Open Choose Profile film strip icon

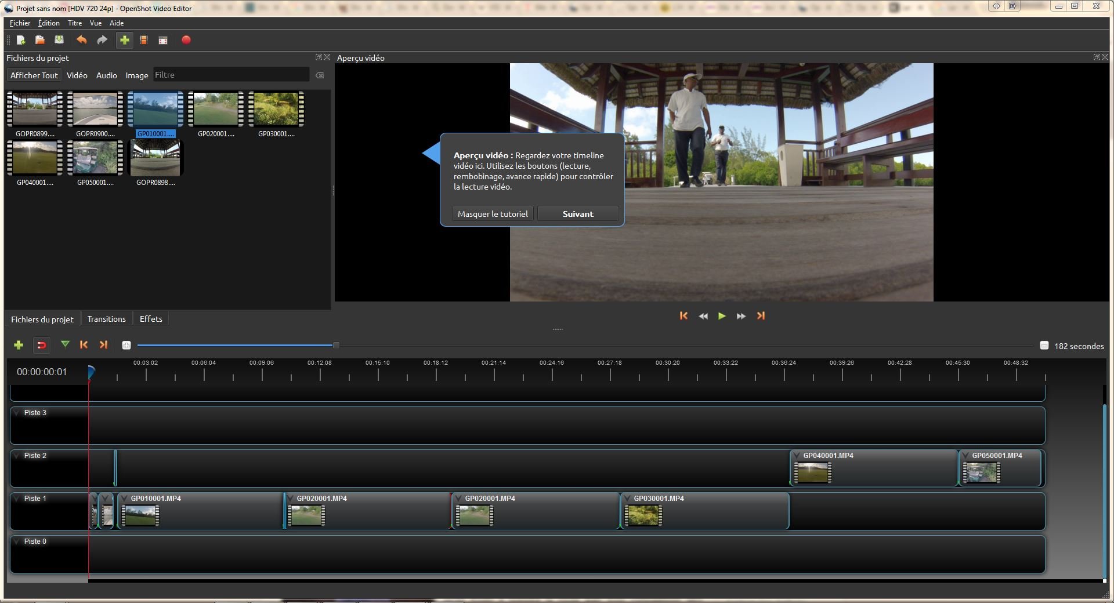(x=144, y=40)
